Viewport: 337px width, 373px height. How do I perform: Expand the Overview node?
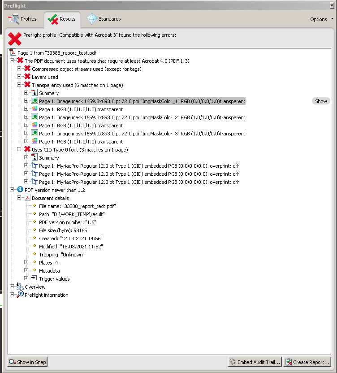12,286
